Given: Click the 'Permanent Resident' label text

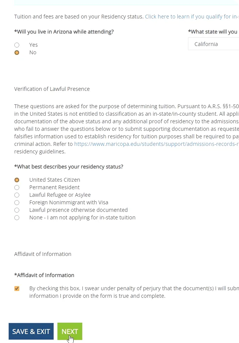Looking at the screenshot, I should pos(54,187).
